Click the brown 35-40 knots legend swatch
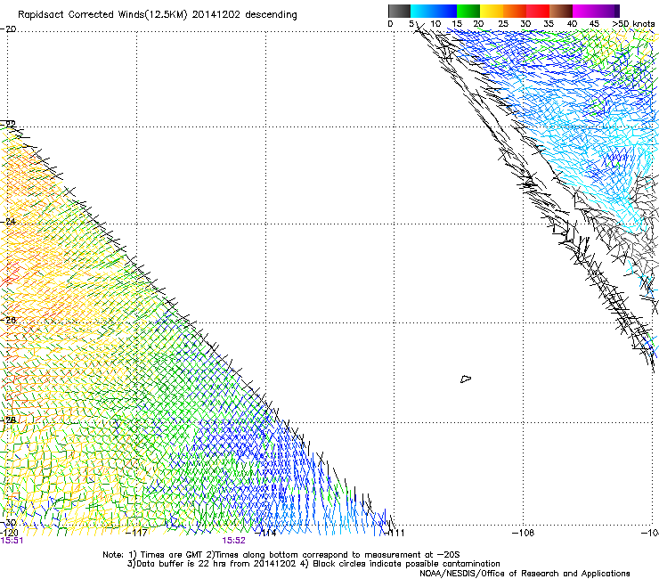The width and height of the screenshot is (659, 579). [x=561, y=11]
